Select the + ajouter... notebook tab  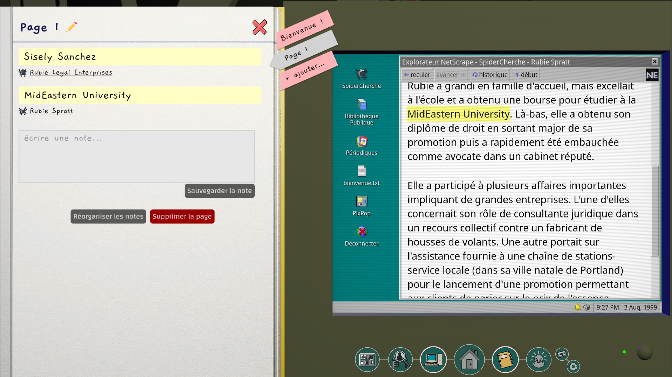click(x=307, y=71)
